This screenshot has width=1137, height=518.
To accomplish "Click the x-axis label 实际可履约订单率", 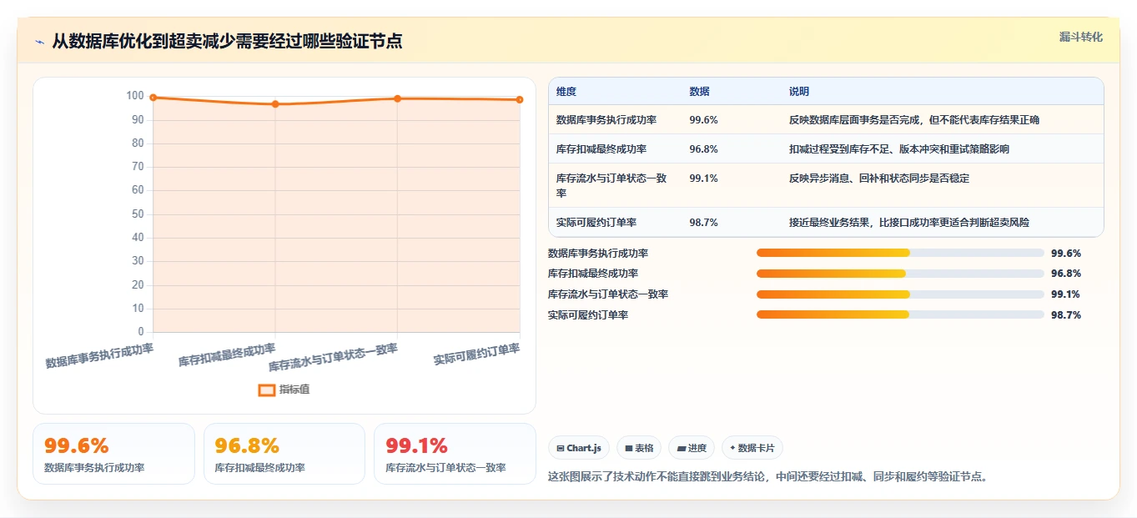I will pos(476,355).
